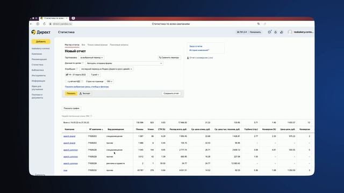The height and width of the screenshot is (193, 344).
Task: Click the Вид размещения column header
Action: tap(116, 130)
